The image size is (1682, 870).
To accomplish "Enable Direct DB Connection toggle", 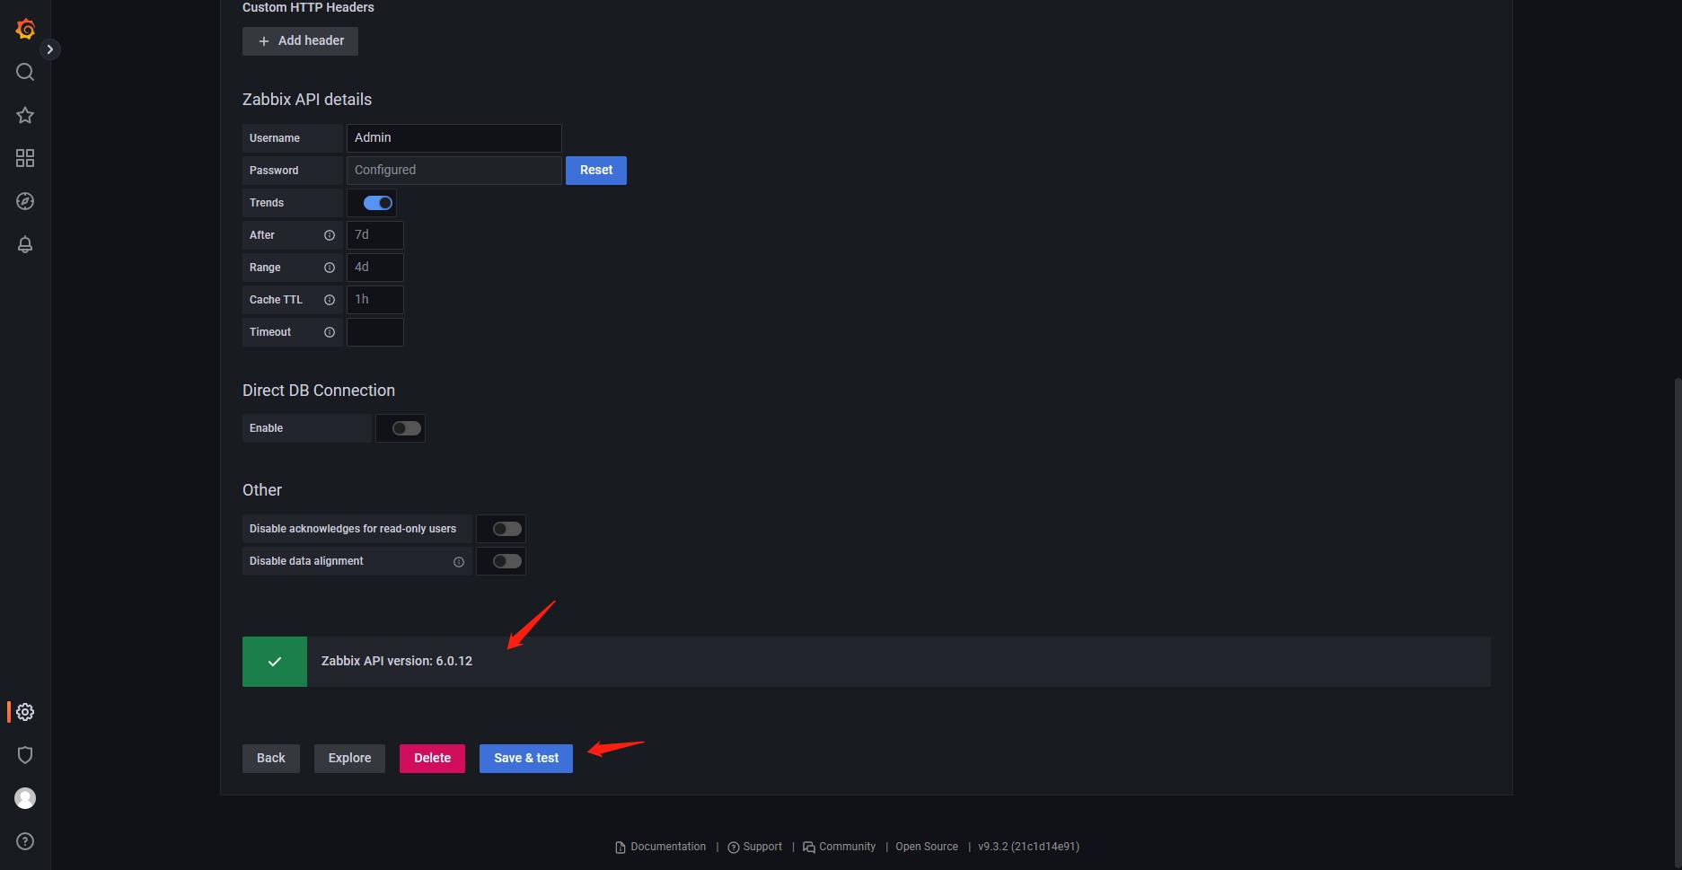I will tap(406, 428).
